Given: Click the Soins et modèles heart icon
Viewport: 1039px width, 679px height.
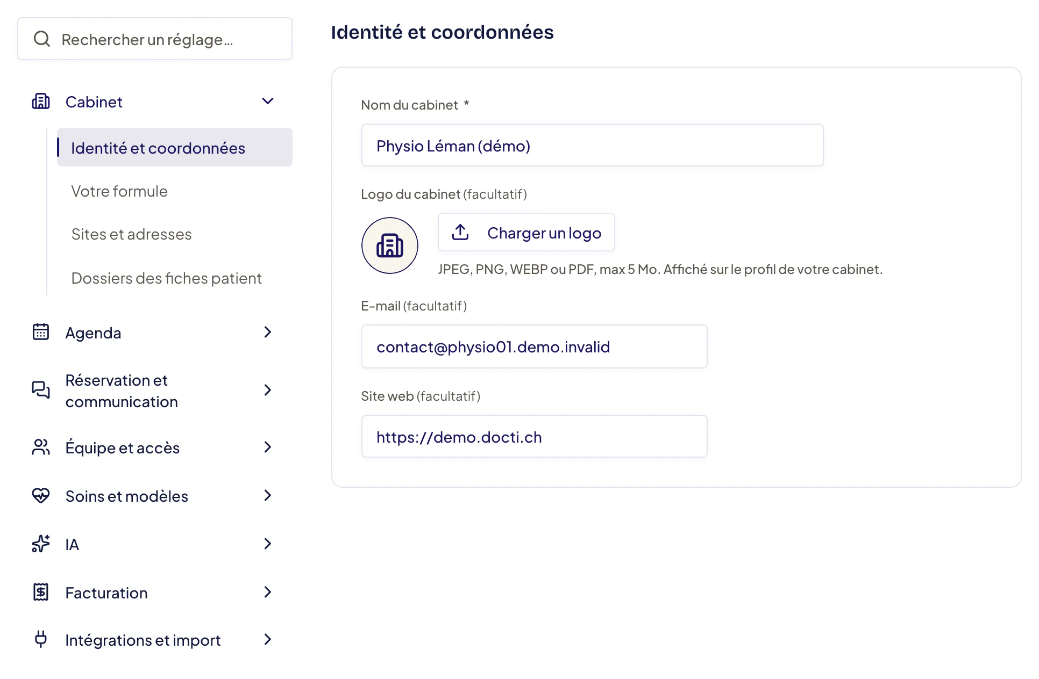Looking at the screenshot, I should (x=41, y=495).
